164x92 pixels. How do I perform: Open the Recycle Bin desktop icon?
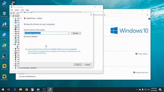click(4, 15)
